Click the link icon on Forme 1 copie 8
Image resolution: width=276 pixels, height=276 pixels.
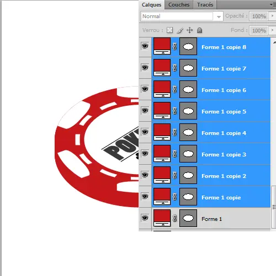click(175, 46)
